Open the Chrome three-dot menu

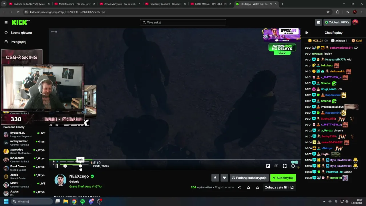362,12
